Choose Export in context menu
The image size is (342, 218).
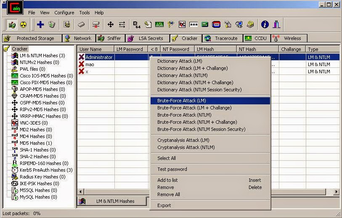click(164, 205)
